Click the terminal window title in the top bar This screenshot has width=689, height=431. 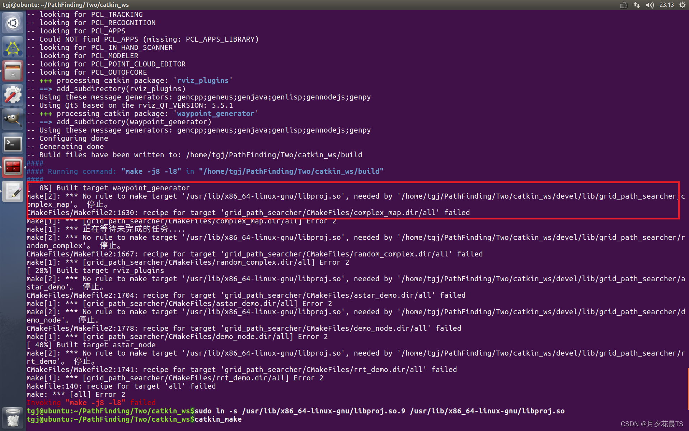coord(66,5)
